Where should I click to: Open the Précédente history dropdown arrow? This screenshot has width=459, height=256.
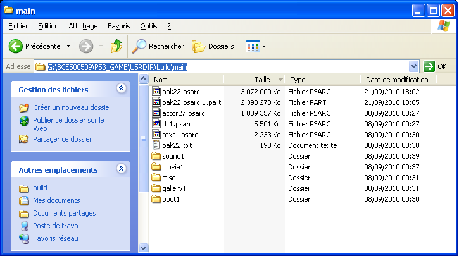point(68,46)
